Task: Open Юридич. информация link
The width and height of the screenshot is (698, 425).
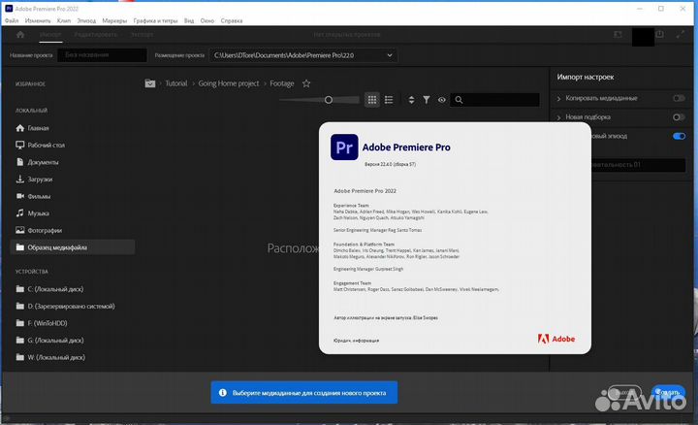Action: (x=356, y=341)
